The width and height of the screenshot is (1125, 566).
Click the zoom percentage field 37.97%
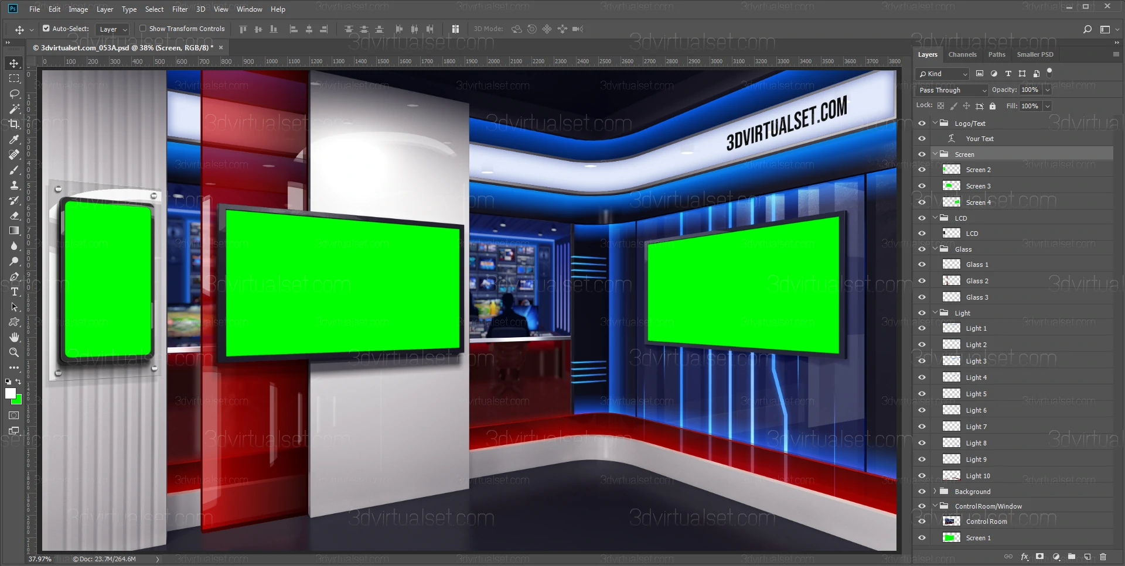tap(40, 559)
